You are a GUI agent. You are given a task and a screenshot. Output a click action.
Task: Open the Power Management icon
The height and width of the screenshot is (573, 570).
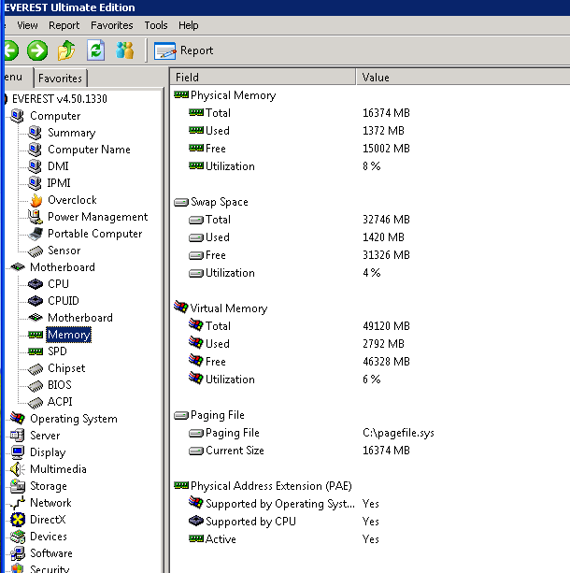pyautogui.click(x=36, y=217)
